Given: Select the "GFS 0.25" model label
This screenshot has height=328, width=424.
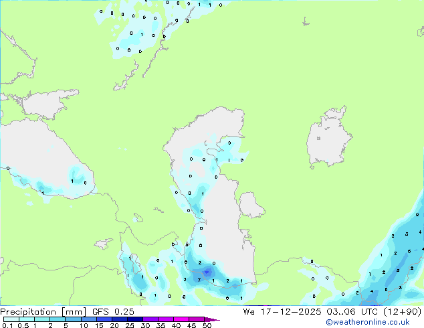Looking at the screenshot, I should [x=113, y=311].
